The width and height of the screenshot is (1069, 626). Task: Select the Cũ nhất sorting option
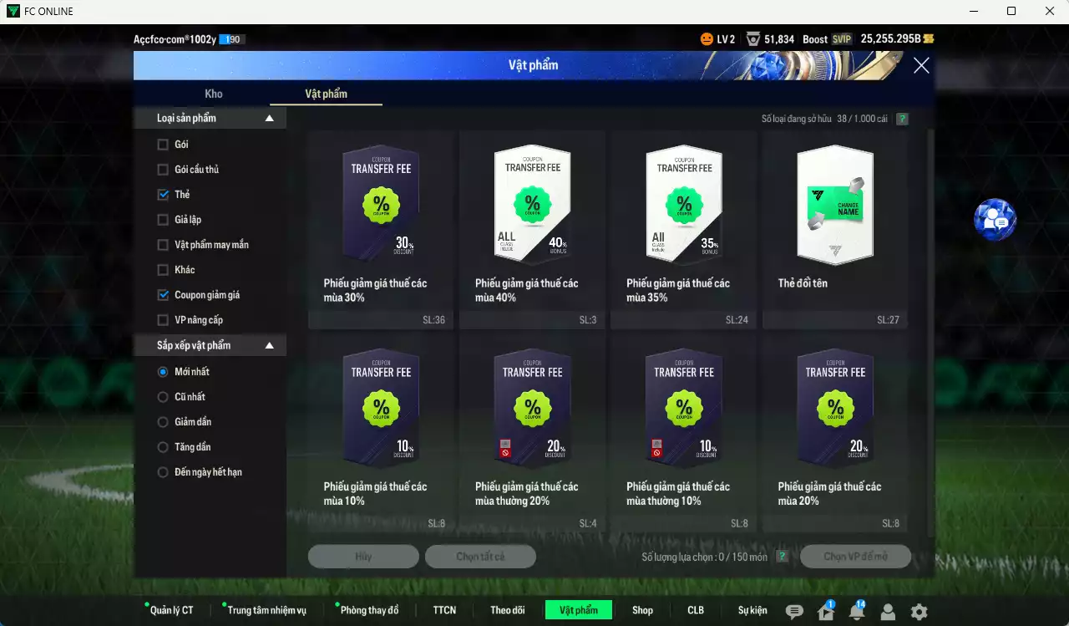tap(163, 396)
